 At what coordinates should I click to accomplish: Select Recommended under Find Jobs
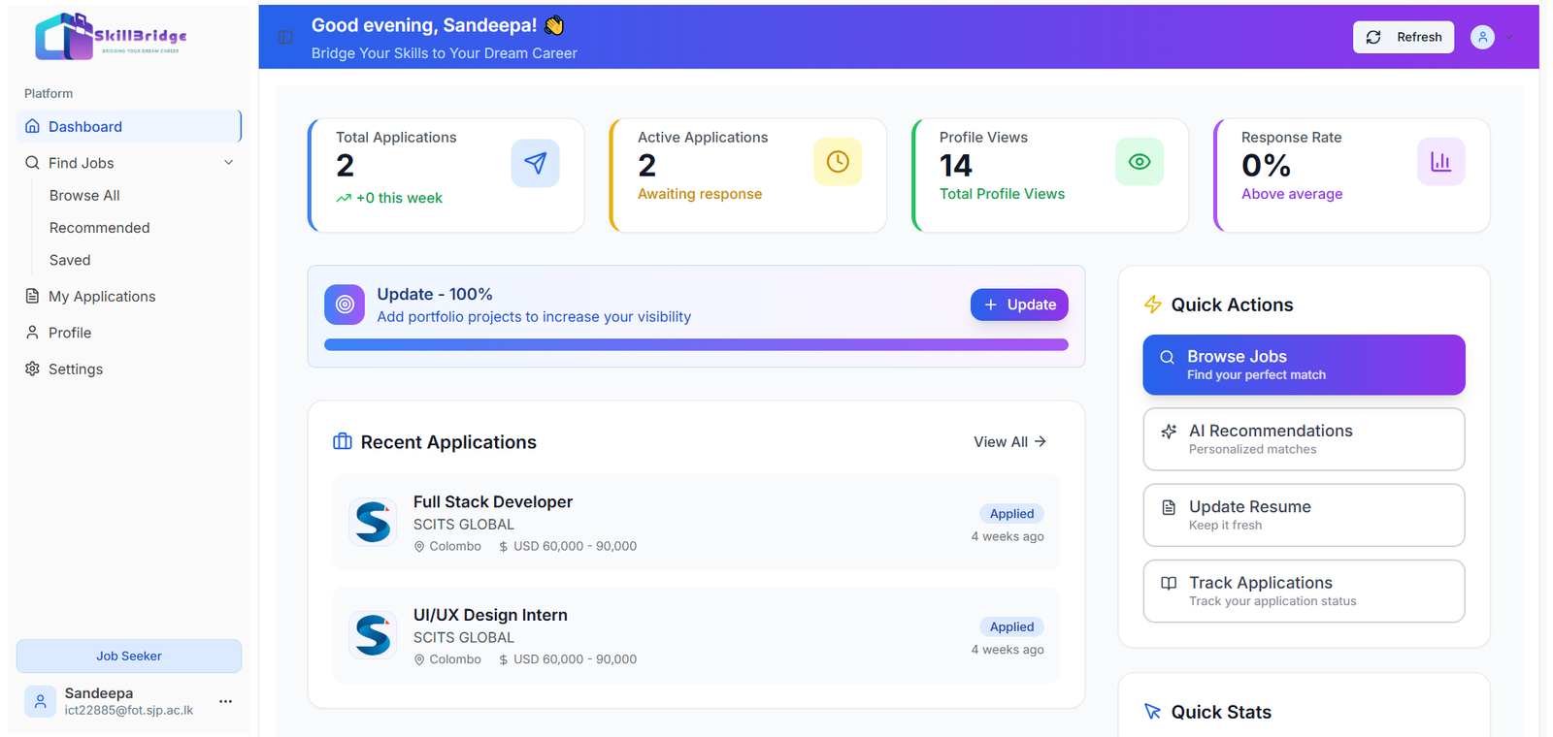pos(100,228)
